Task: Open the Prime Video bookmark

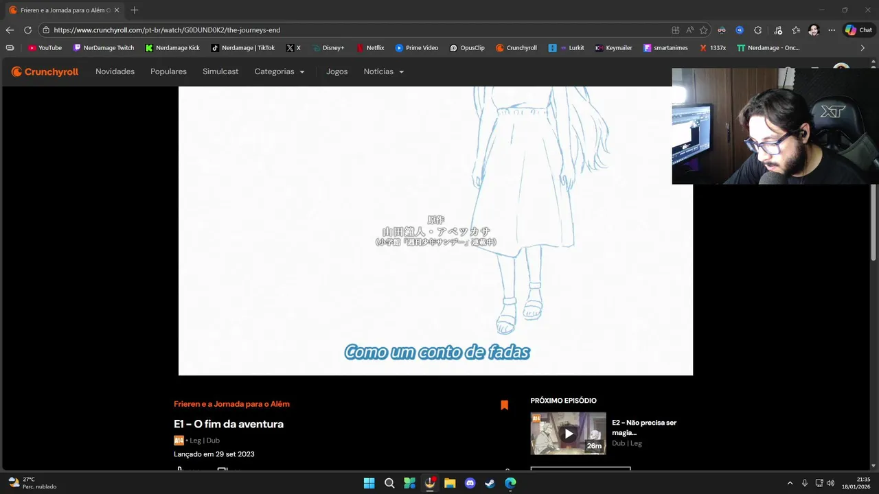Action: (417, 48)
